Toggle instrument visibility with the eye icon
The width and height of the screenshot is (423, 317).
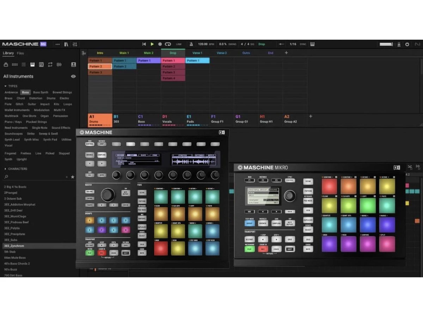73,76
